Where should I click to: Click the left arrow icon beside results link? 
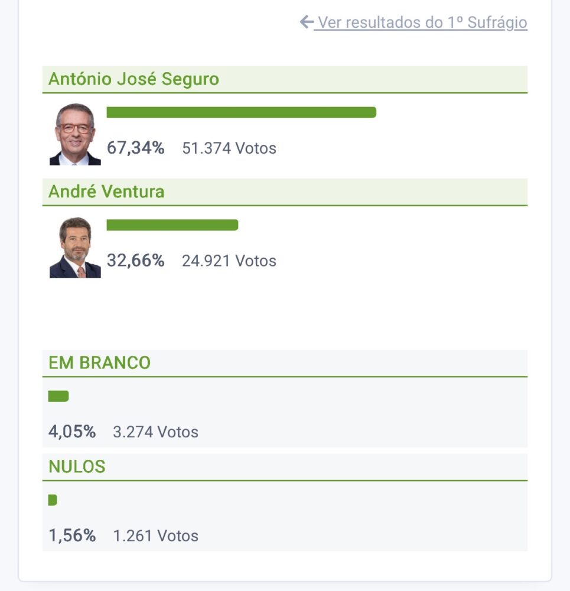[306, 22]
